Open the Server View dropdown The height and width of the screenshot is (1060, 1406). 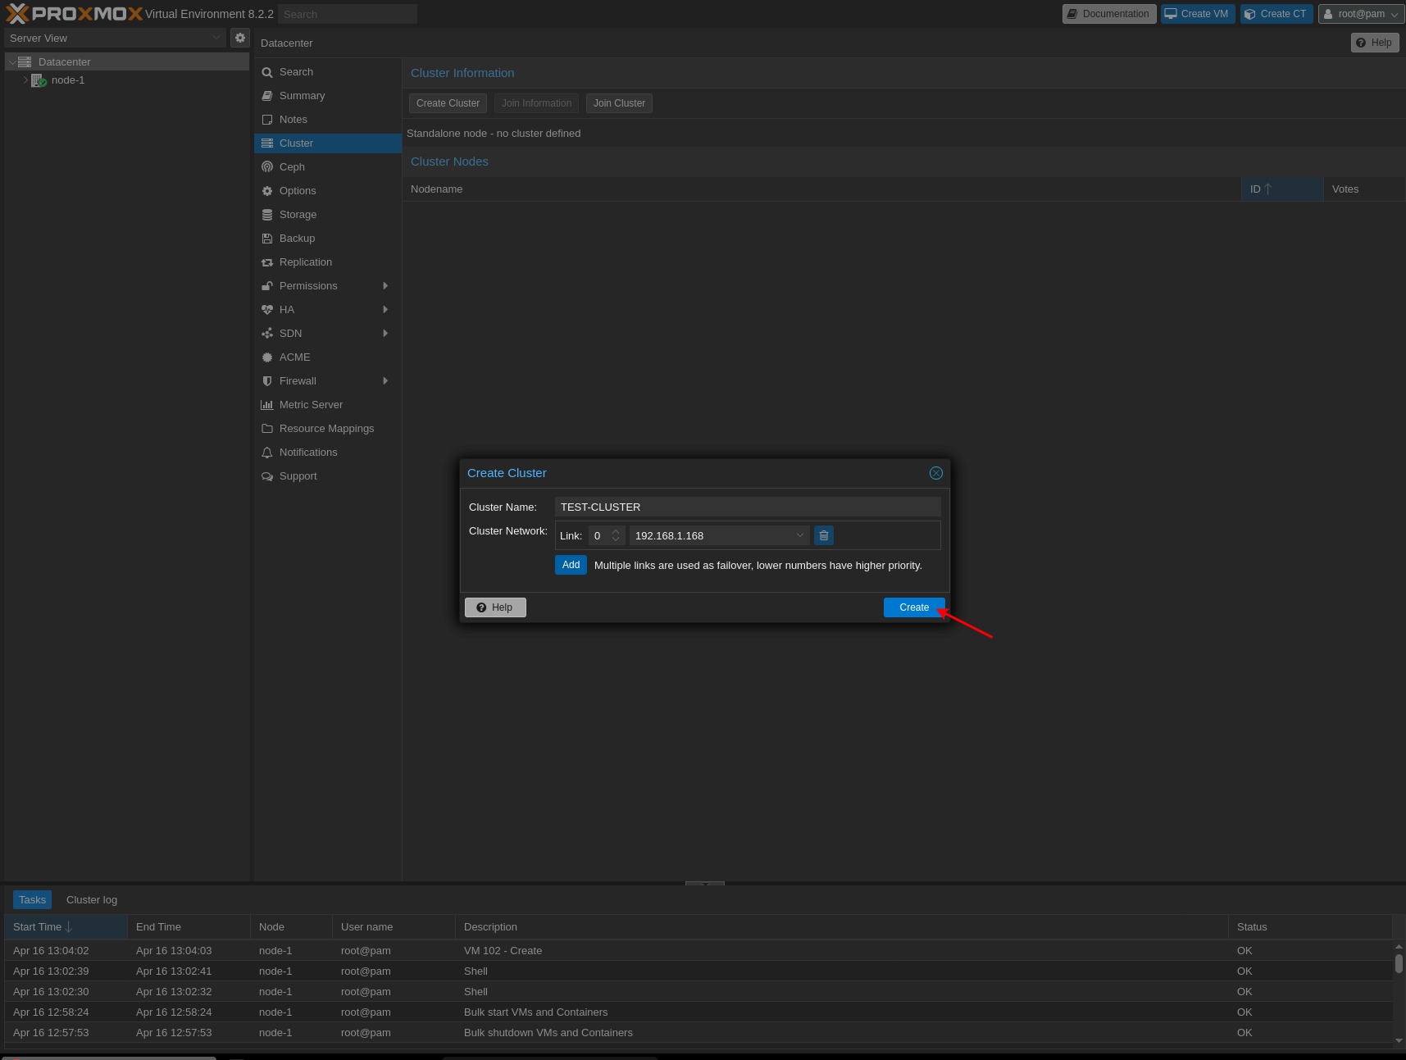(x=216, y=38)
